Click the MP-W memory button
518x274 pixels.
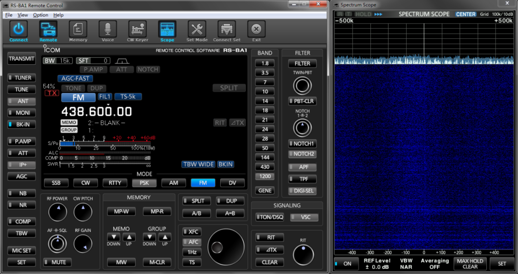coord(121,212)
